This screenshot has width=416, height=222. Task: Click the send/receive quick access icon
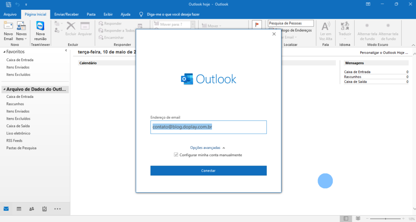[x=9, y=4]
